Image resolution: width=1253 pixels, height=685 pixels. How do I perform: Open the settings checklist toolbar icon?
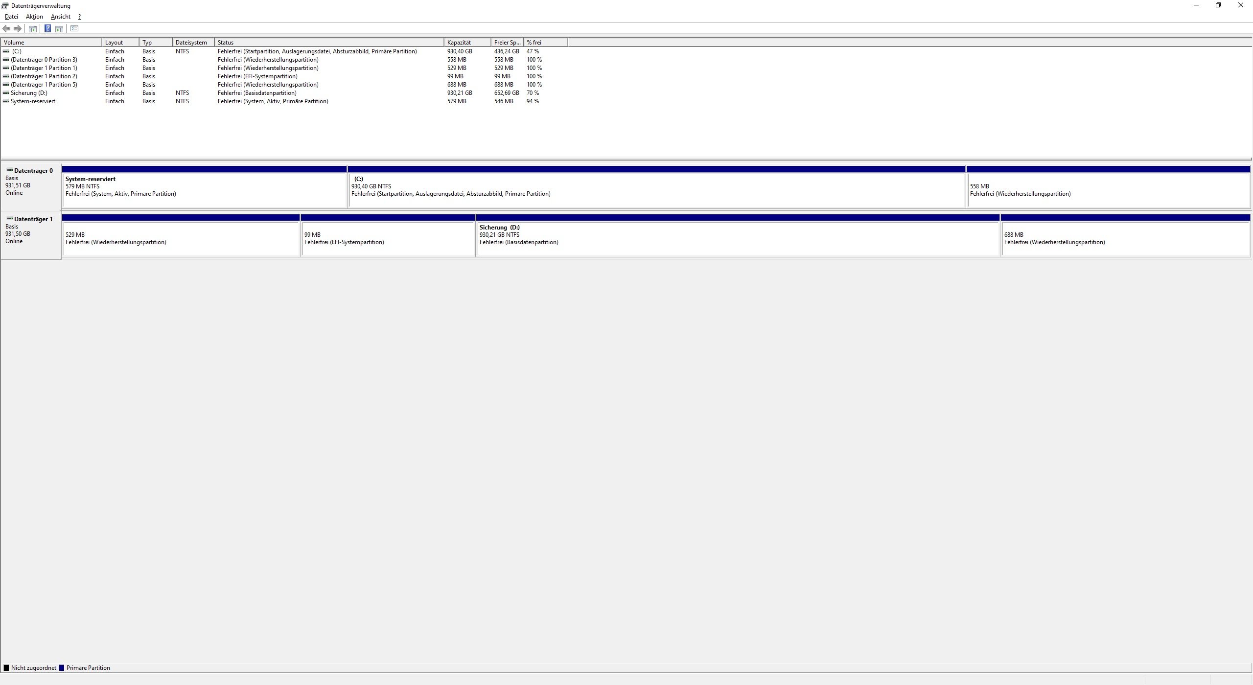(x=74, y=29)
